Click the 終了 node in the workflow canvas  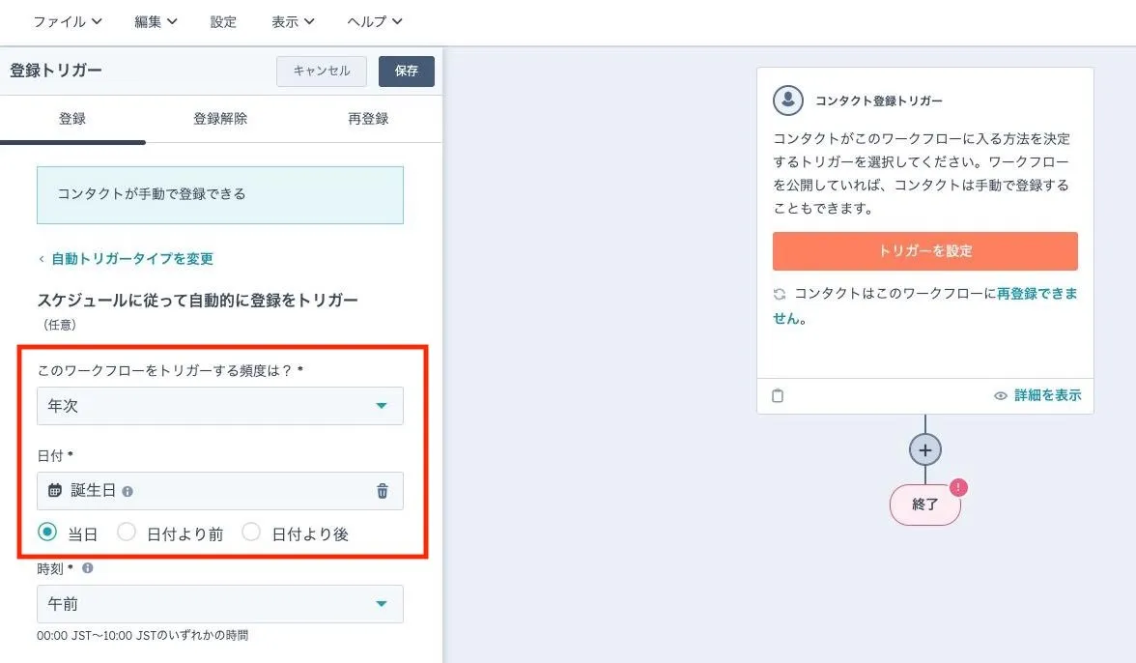924,504
